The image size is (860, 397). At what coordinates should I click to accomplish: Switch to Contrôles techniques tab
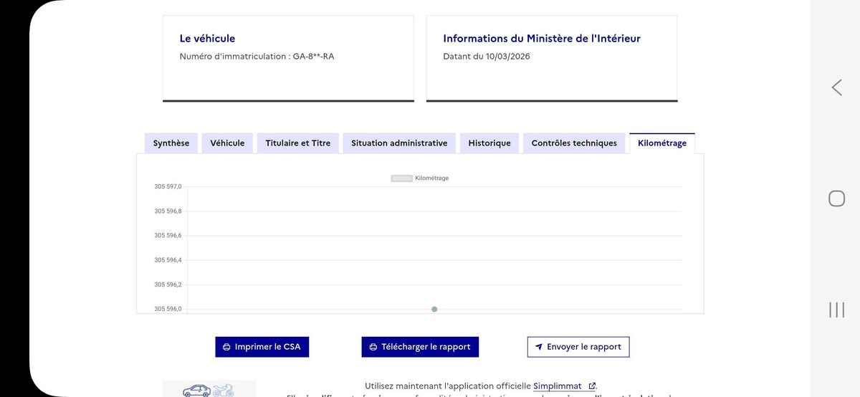(574, 143)
